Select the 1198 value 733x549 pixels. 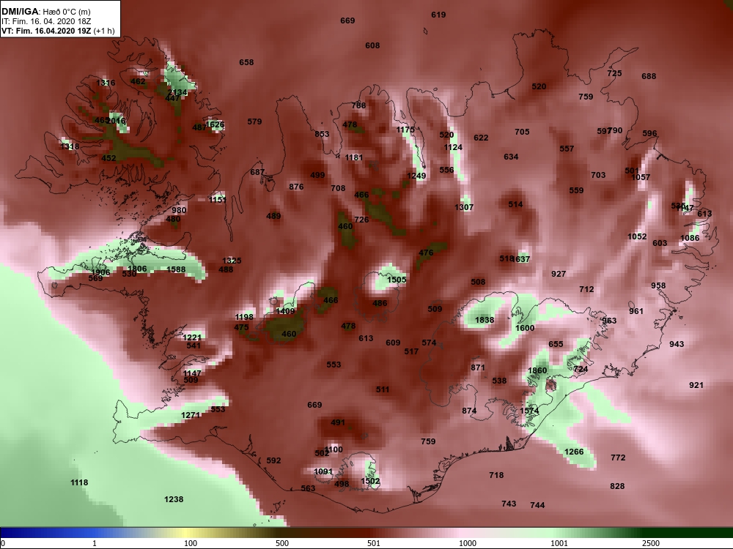coord(244,318)
